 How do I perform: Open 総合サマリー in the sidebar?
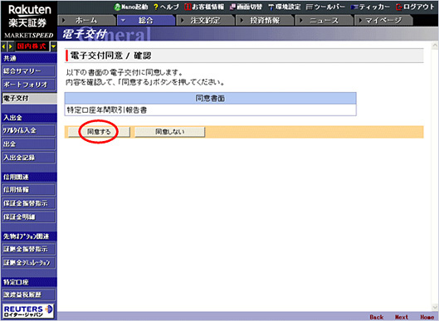tap(28, 71)
